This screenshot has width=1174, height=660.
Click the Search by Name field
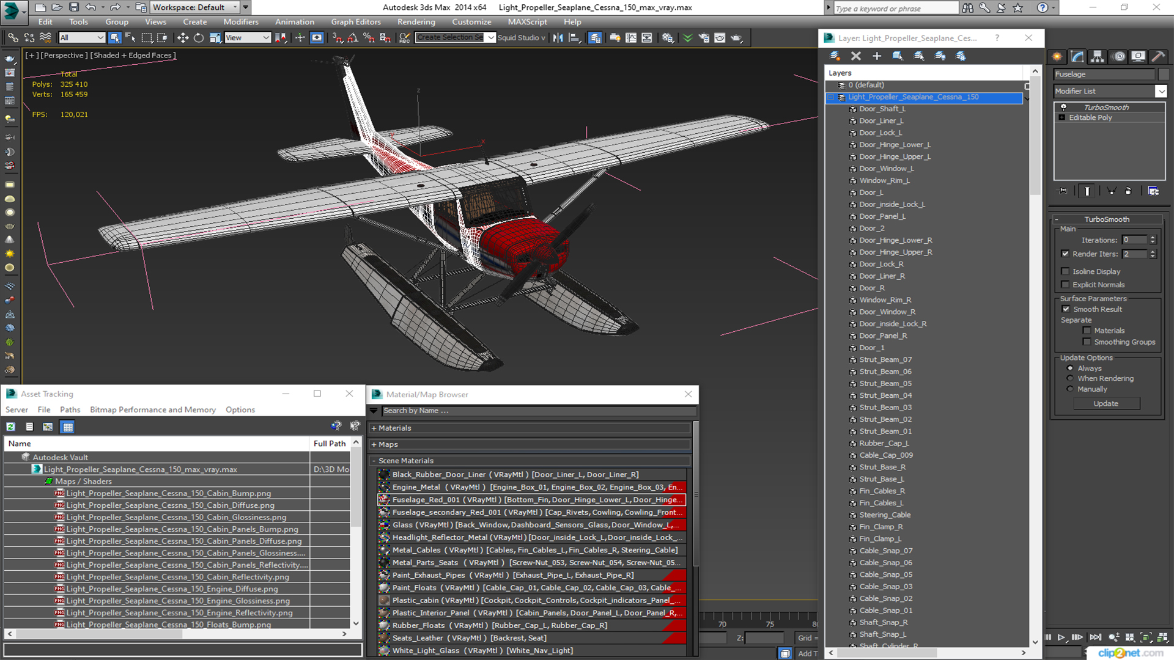pyautogui.click(x=538, y=411)
